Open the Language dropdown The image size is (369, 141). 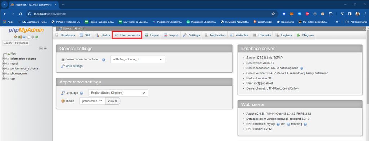[x=118, y=93]
